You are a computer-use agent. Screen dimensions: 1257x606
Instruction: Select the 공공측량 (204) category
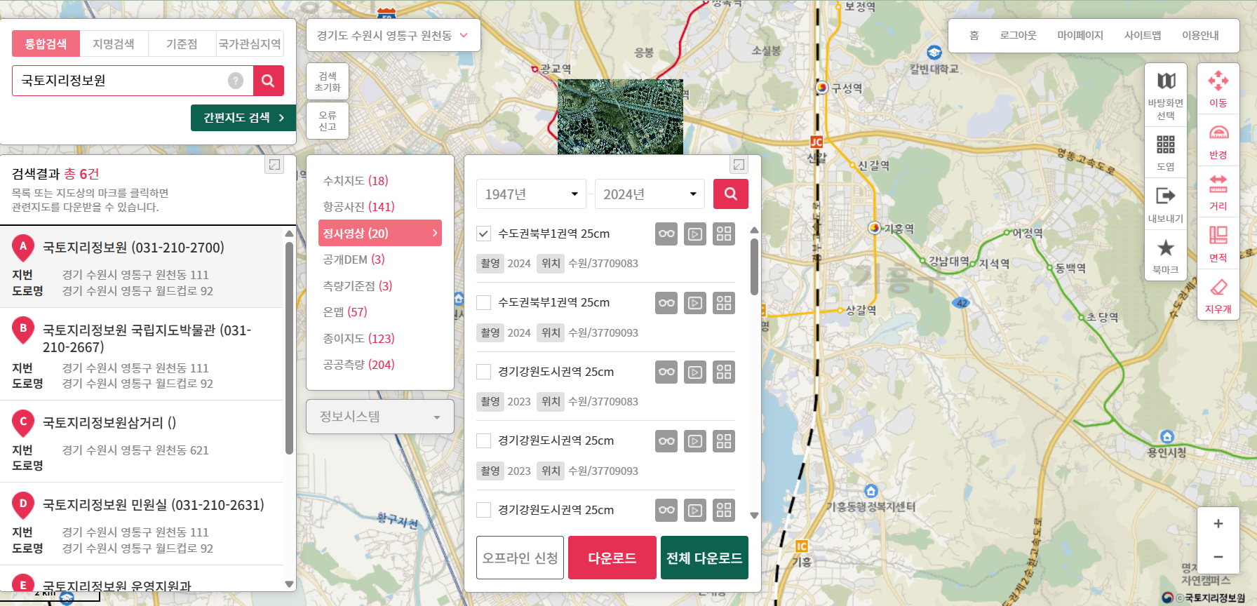tap(358, 365)
